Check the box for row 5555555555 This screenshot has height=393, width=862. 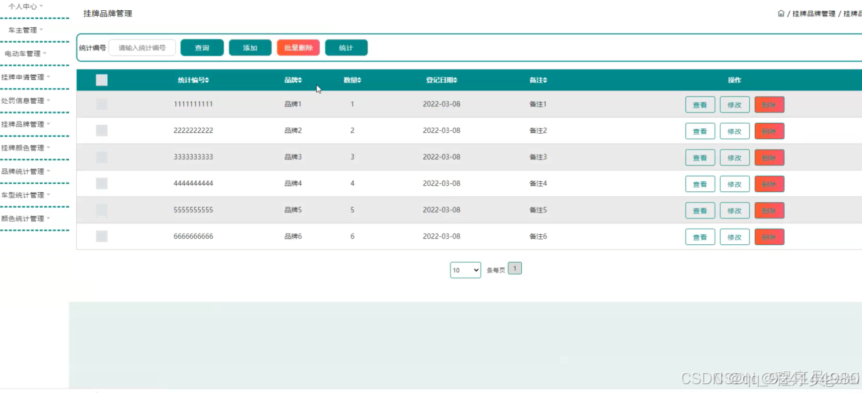pyautogui.click(x=102, y=210)
